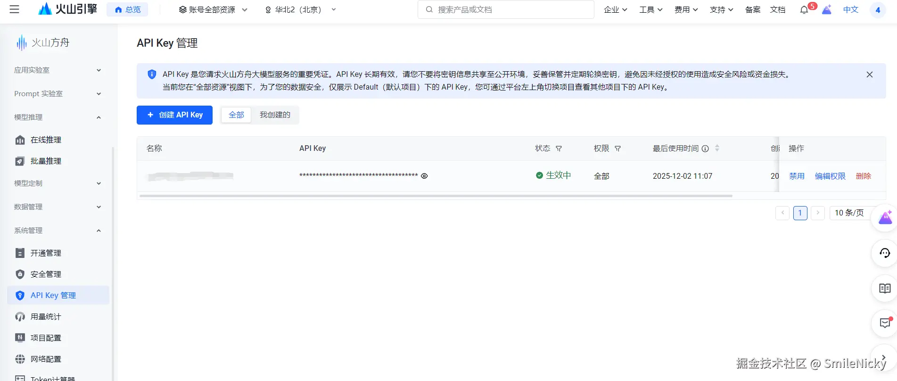Open the floating feedback message button
The height and width of the screenshot is (381, 897).
click(885, 323)
